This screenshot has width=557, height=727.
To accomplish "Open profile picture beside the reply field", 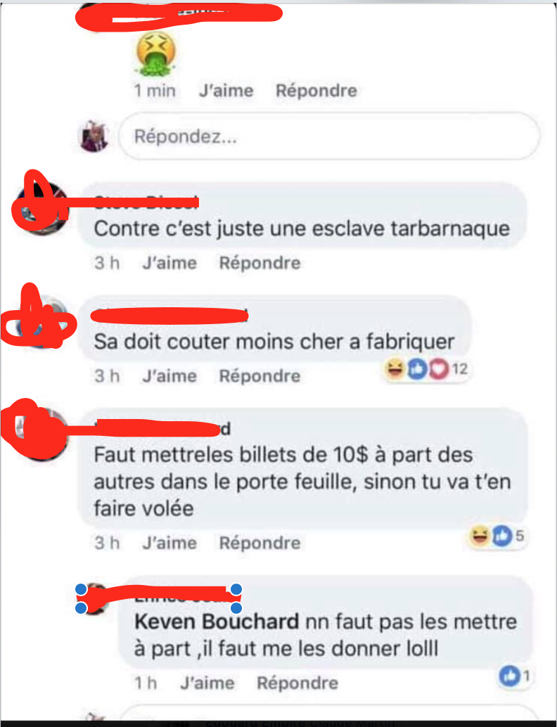I will [94, 136].
